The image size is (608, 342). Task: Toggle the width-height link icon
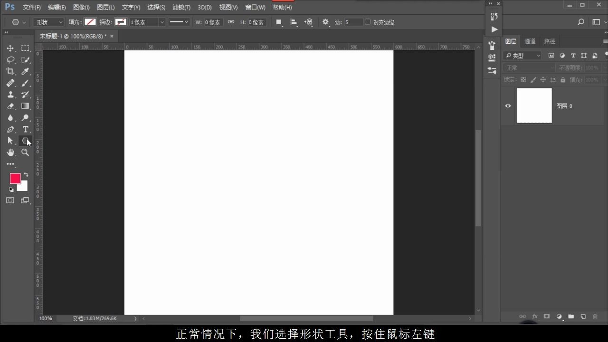[x=231, y=22]
